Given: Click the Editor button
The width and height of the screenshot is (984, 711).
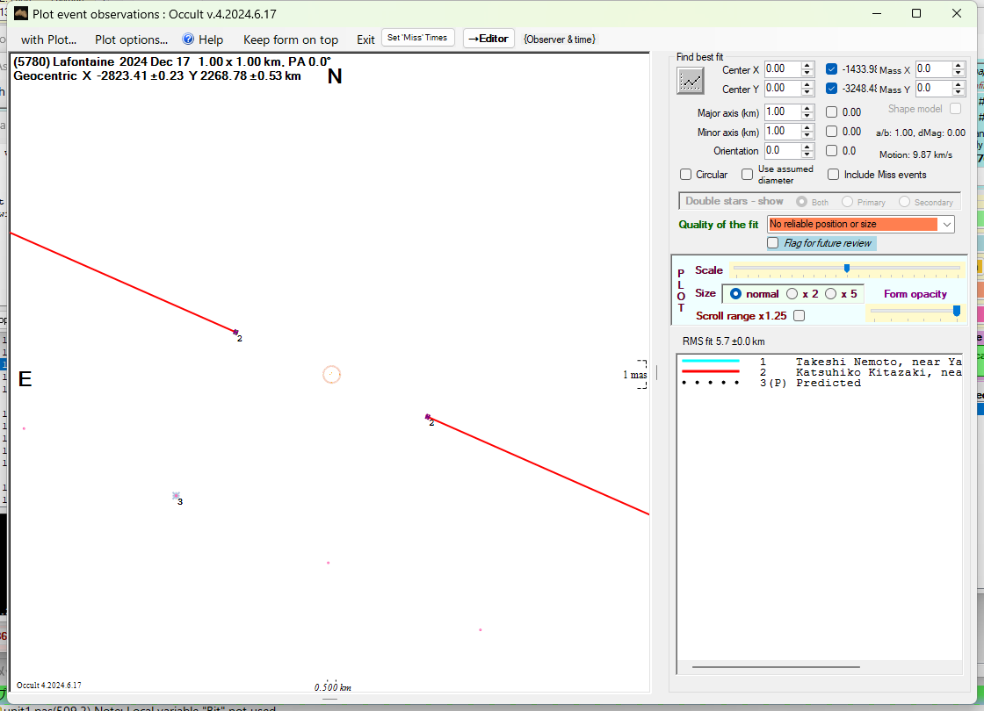Looking at the screenshot, I should (488, 39).
